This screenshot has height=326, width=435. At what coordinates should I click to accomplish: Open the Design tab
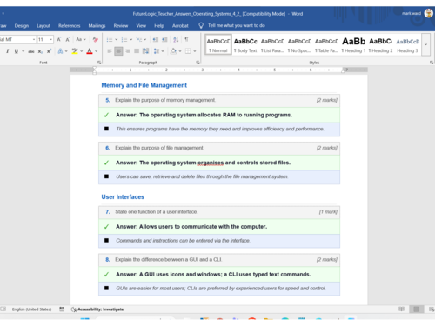coord(22,25)
